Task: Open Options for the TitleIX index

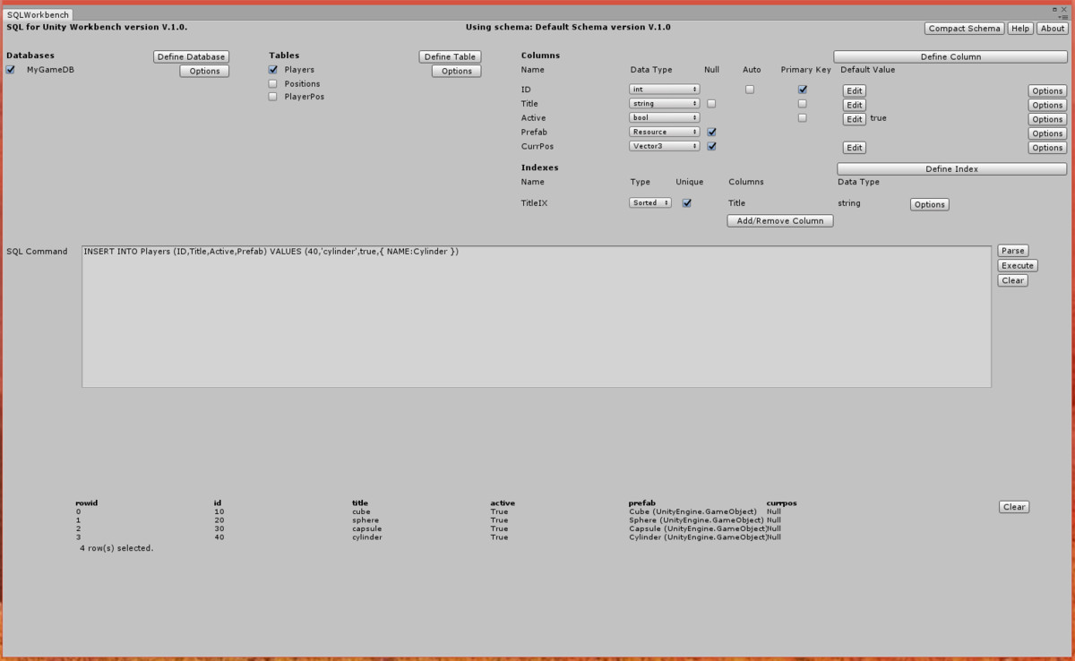Action: tap(929, 204)
